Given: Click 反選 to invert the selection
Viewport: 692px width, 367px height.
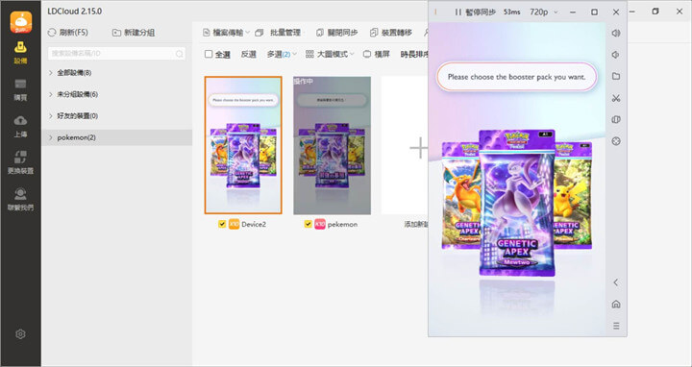Looking at the screenshot, I should point(249,54).
